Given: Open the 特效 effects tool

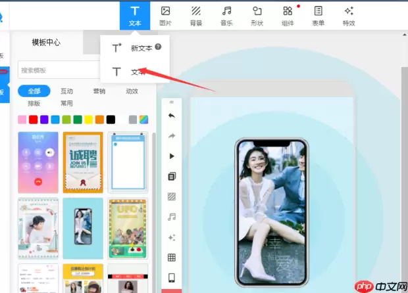Looking at the screenshot, I should point(349,16).
